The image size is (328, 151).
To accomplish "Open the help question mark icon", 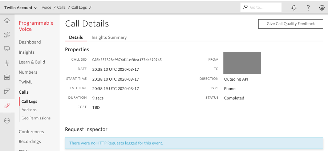I will pos(308,8).
